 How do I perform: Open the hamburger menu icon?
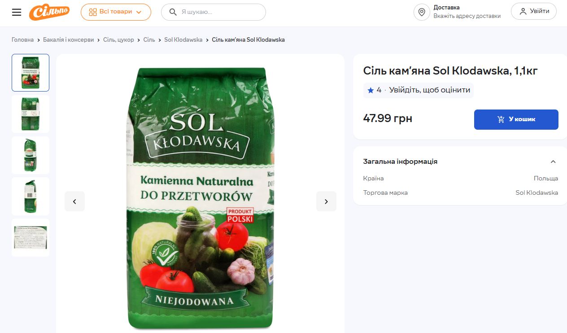(17, 12)
